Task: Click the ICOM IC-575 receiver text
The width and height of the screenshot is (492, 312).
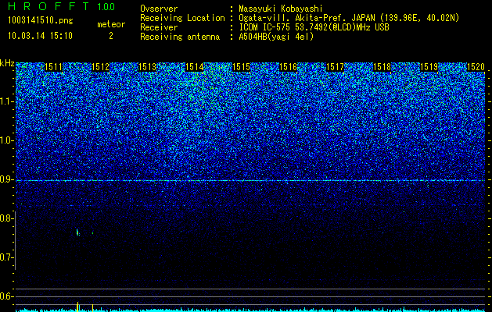Action: click(x=314, y=27)
